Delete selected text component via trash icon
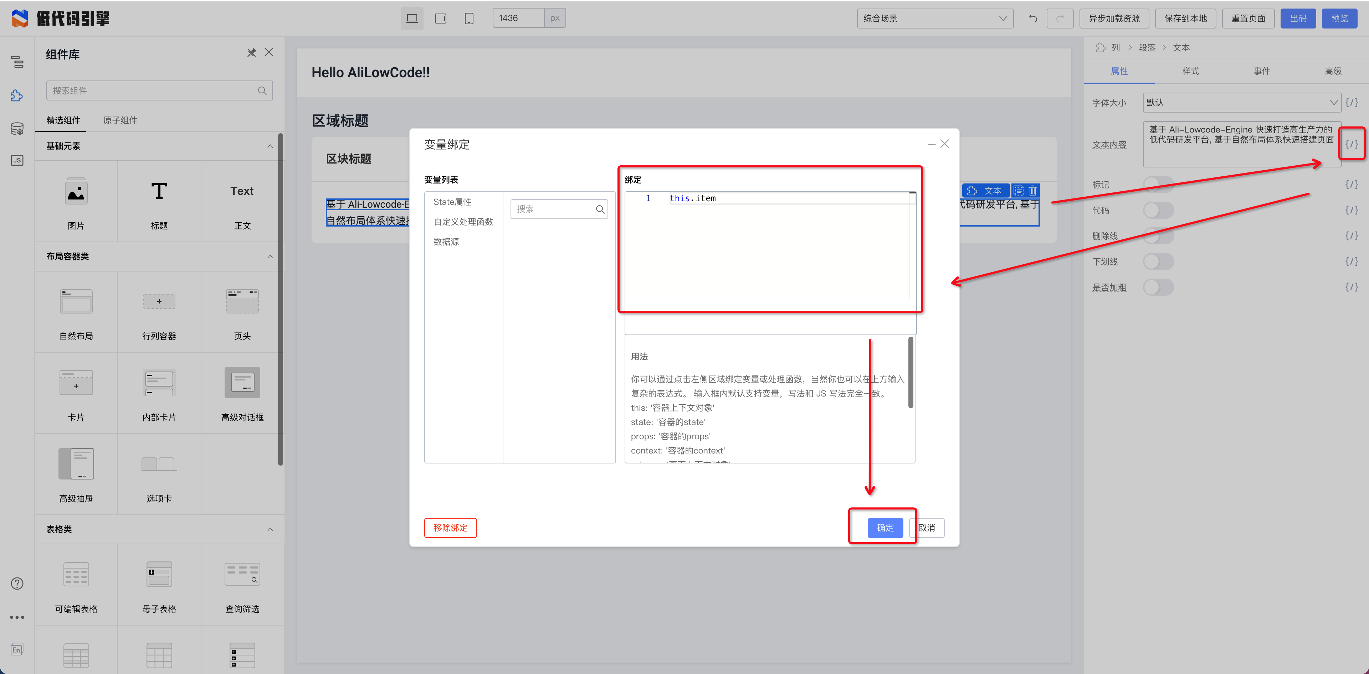The width and height of the screenshot is (1369, 674). tap(1032, 191)
